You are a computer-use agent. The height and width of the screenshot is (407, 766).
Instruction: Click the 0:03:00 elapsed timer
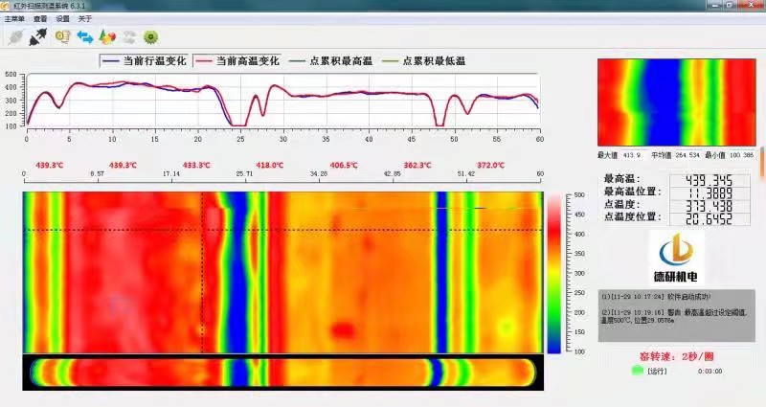[x=710, y=371]
